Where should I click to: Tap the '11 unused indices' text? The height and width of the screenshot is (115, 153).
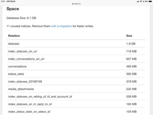pos(19,26)
